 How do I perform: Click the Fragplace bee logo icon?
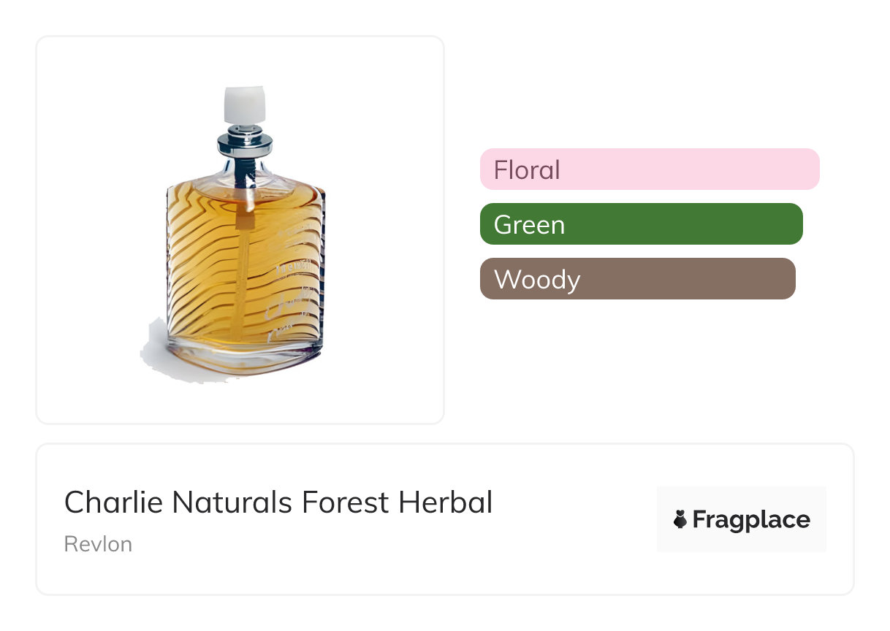coord(680,519)
